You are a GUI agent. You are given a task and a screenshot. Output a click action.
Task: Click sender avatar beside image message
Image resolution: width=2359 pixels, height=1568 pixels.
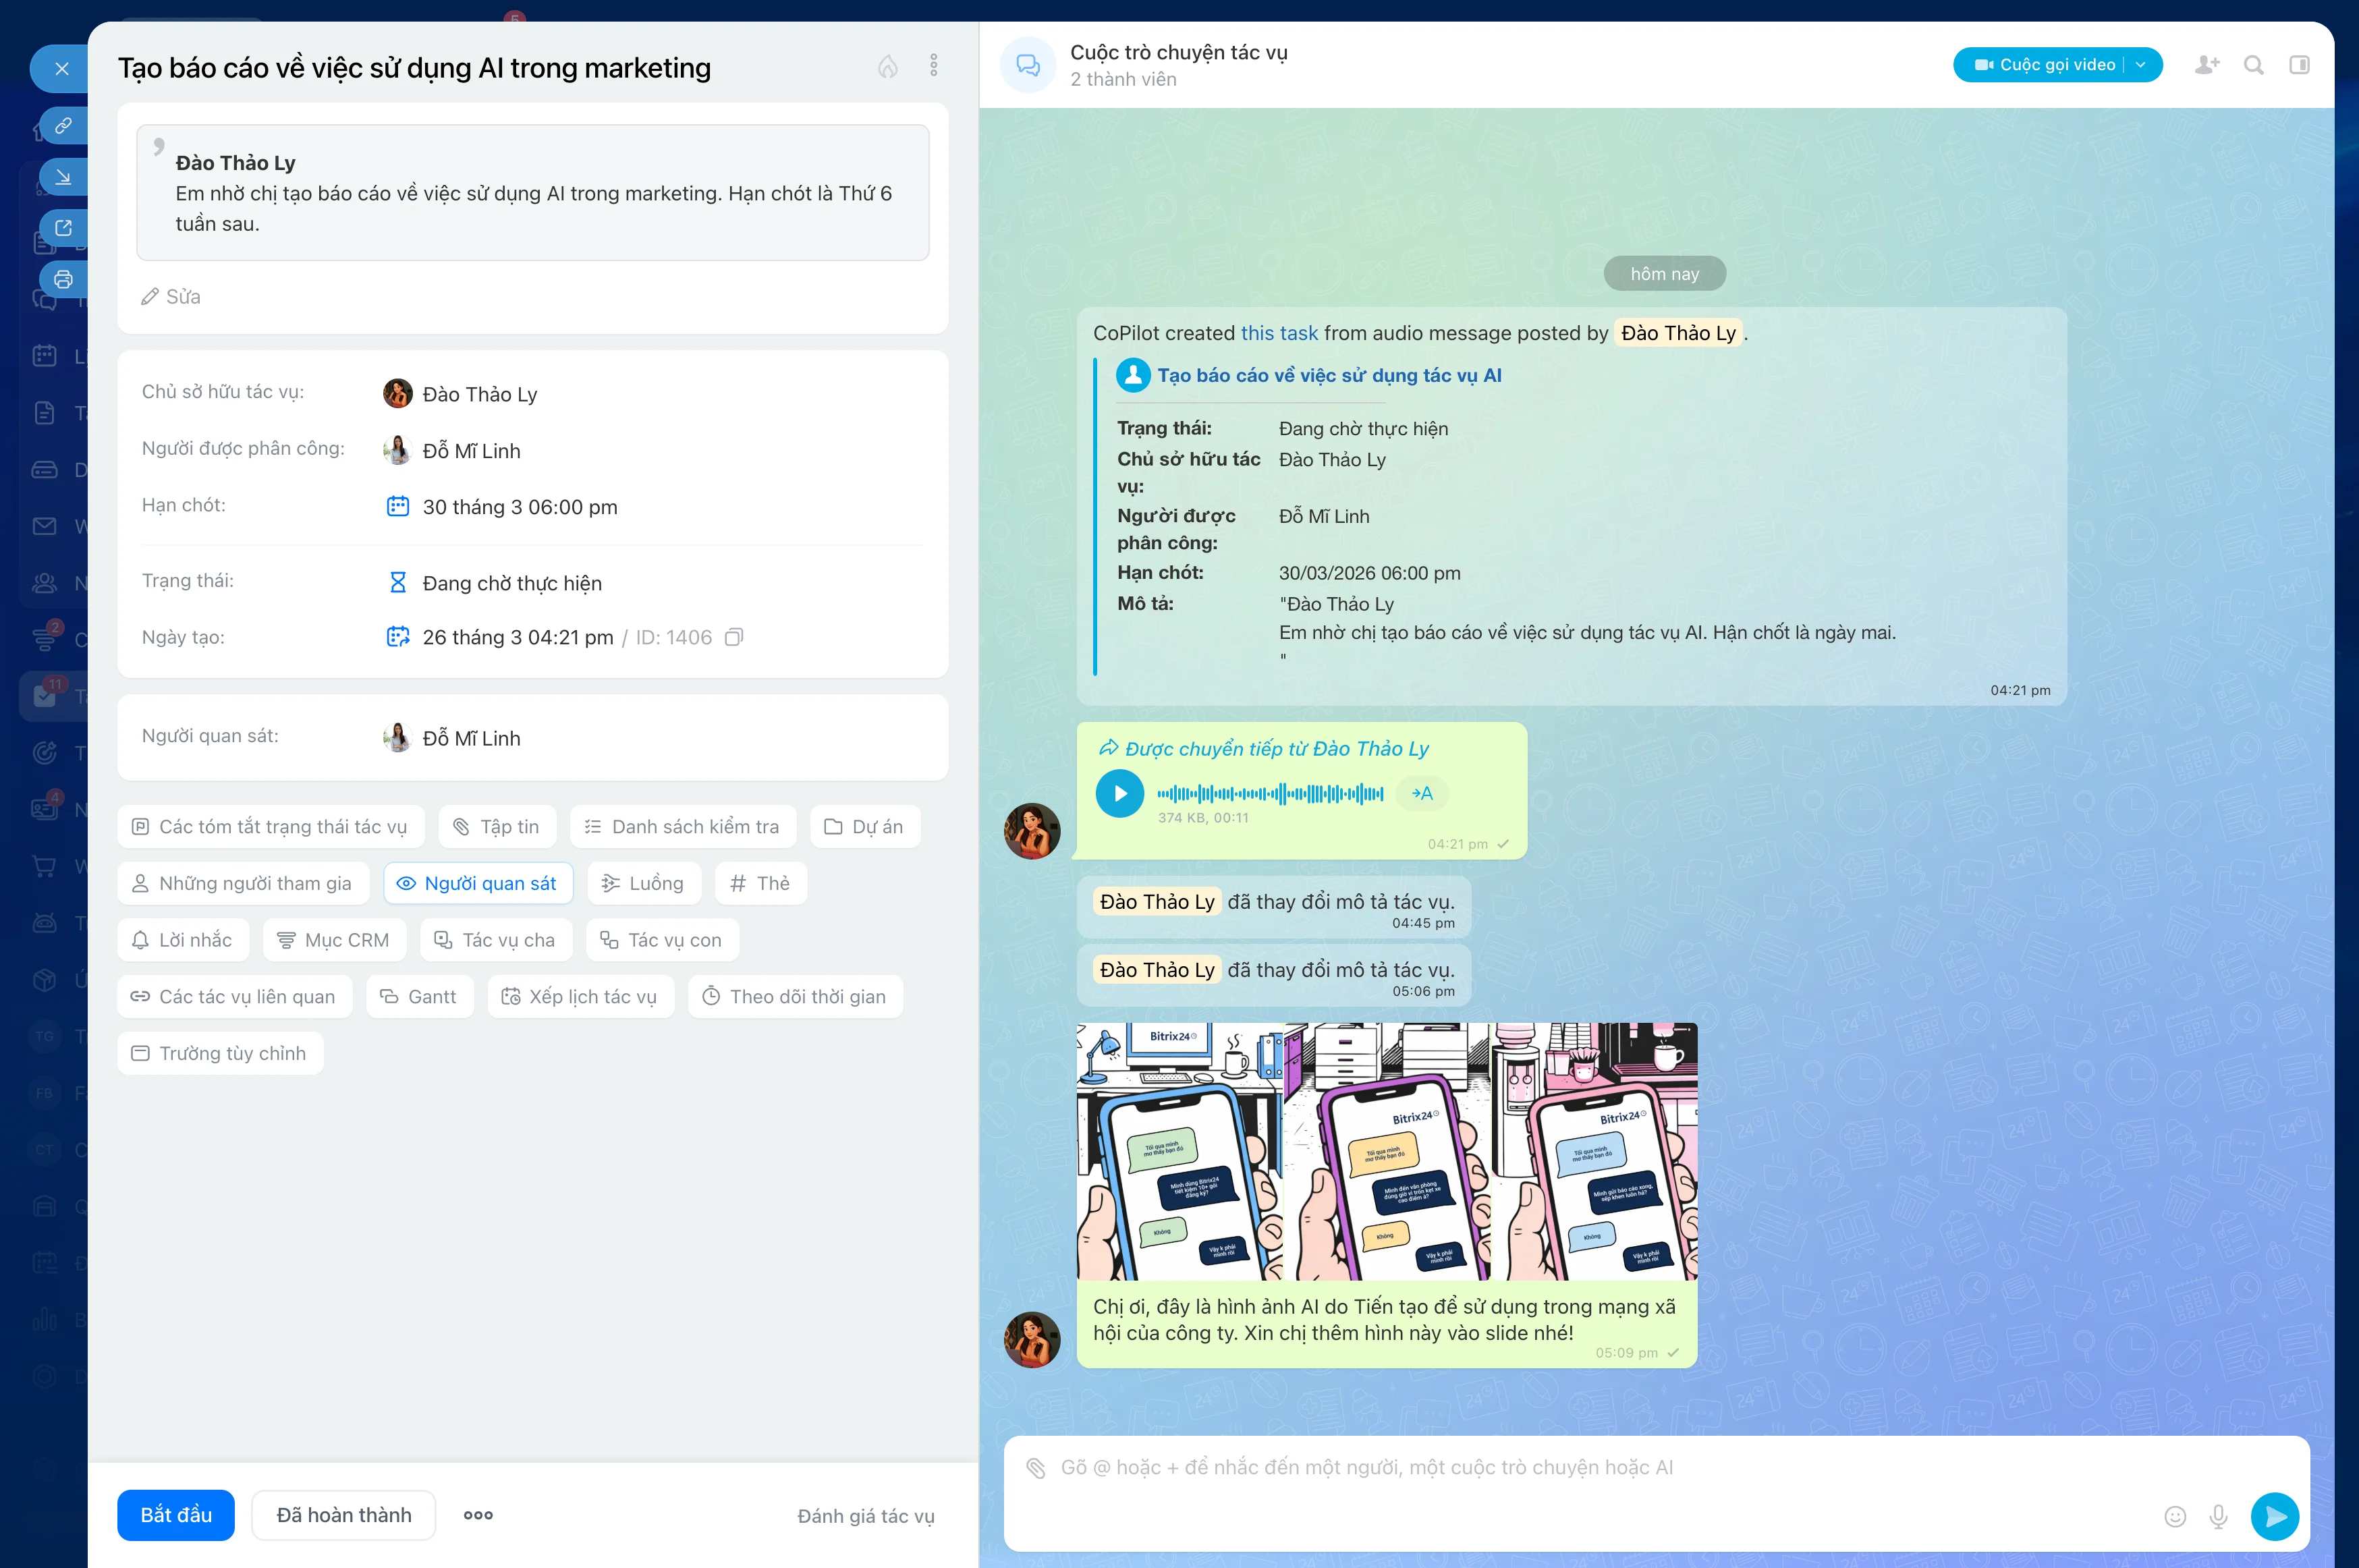[1032, 1340]
